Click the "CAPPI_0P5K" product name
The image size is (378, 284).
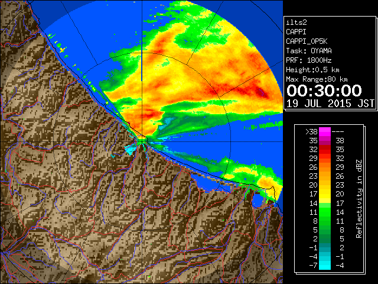click(307, 41)
